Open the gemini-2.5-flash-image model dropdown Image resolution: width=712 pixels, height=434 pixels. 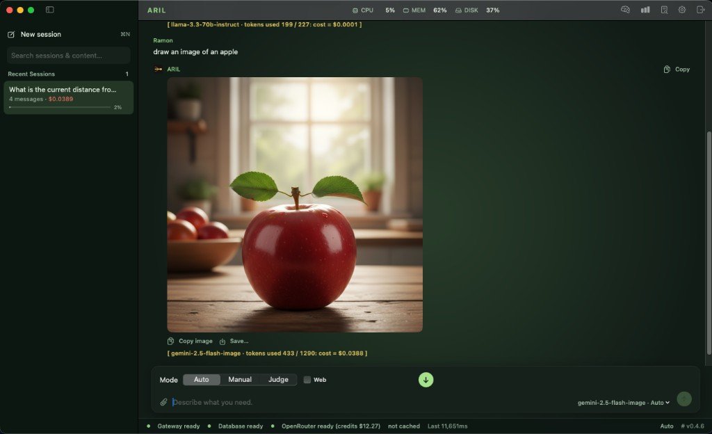[624, 403]
